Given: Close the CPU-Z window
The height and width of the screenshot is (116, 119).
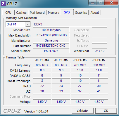Looking at the screenshot, I should (111, 3).
